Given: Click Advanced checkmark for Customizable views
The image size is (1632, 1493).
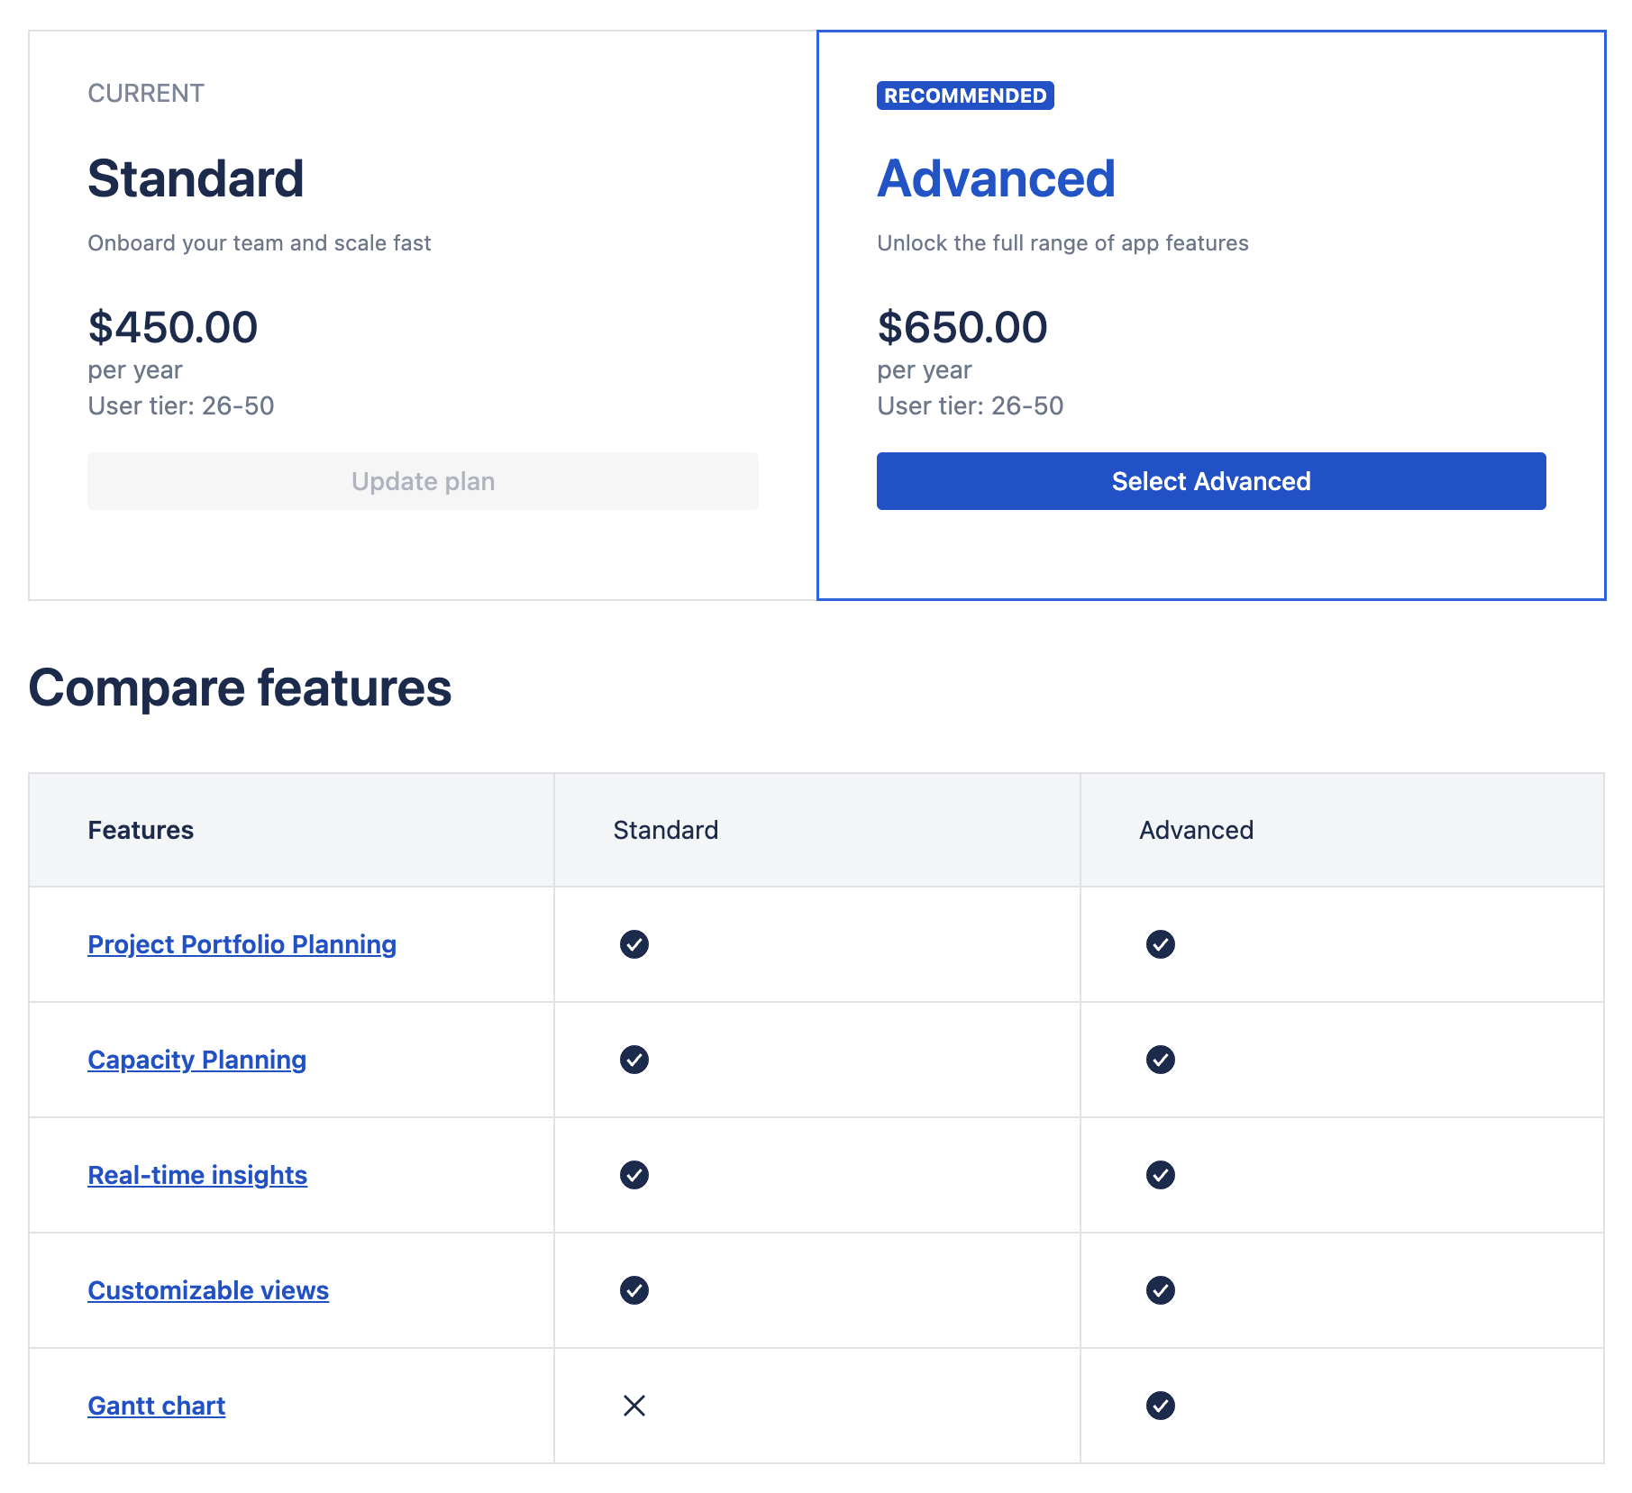Looking at the screenshot, I should coord(1160,1290).
